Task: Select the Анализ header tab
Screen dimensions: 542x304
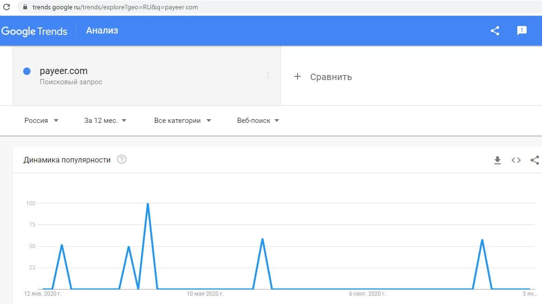Action: (x=102, y=31)
